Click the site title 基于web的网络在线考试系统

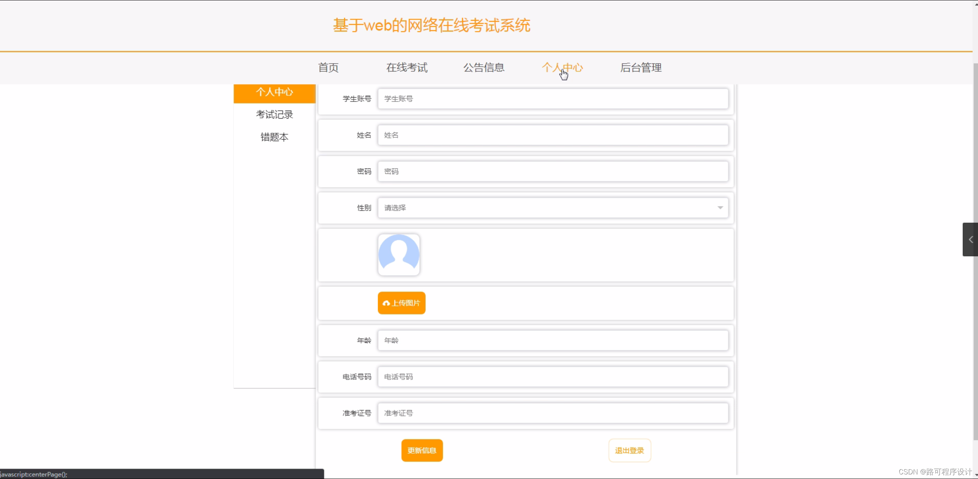(432, 25)
